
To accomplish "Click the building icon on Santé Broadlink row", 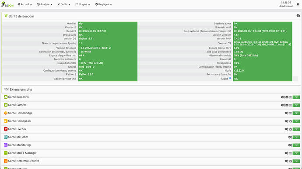I will tap(291, 97).
